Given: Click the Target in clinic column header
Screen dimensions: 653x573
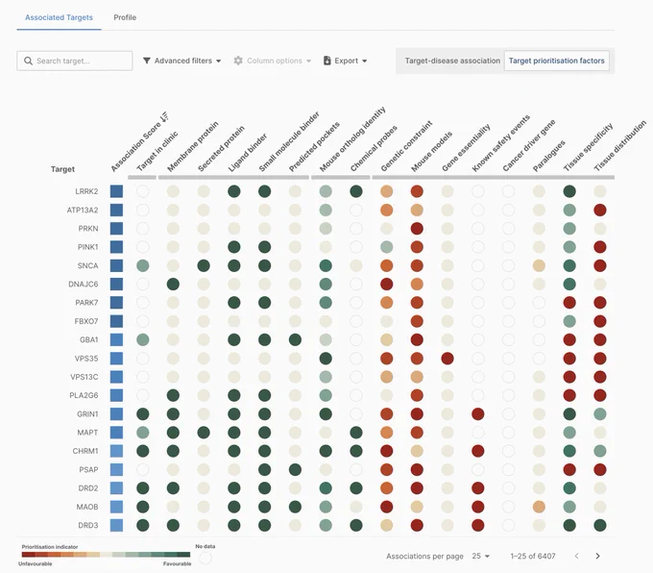Looking at the screenshot, I should pyautogui.click(x=157, y=151).
